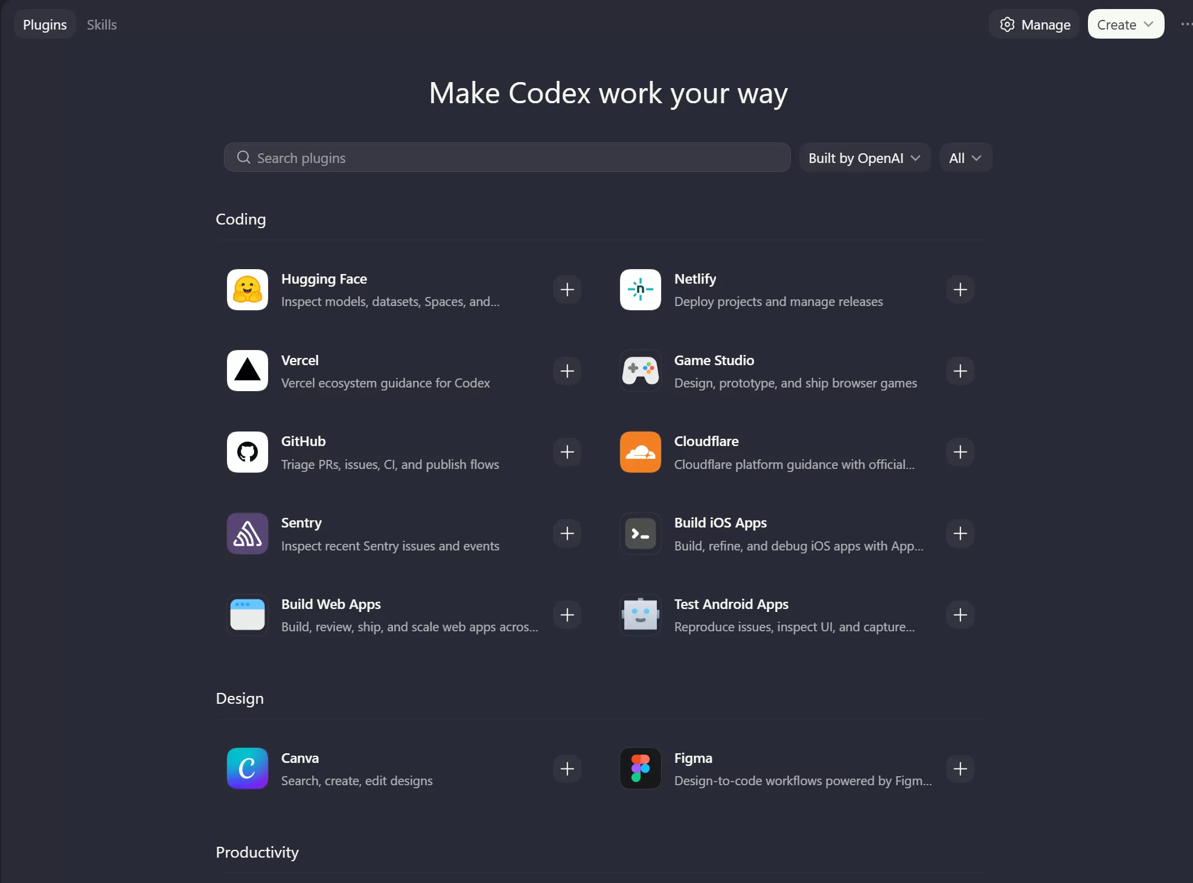The width and height of the screenshot is (1193, 883).
Task: Click the Game Studio controller icon
Action: click(640, 371)
